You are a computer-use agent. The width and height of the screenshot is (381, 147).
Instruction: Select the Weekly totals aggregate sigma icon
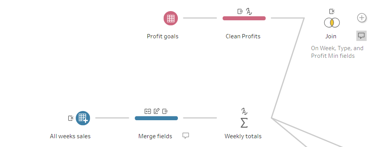tap(244, 123)
